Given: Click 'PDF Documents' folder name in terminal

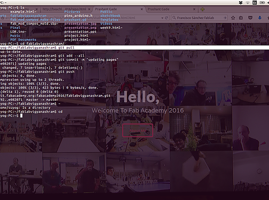Looking at the screenshot, I should (23, 39).
